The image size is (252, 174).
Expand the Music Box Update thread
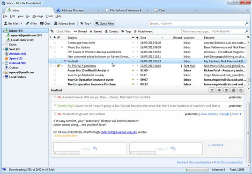click(x=62, y=47)
